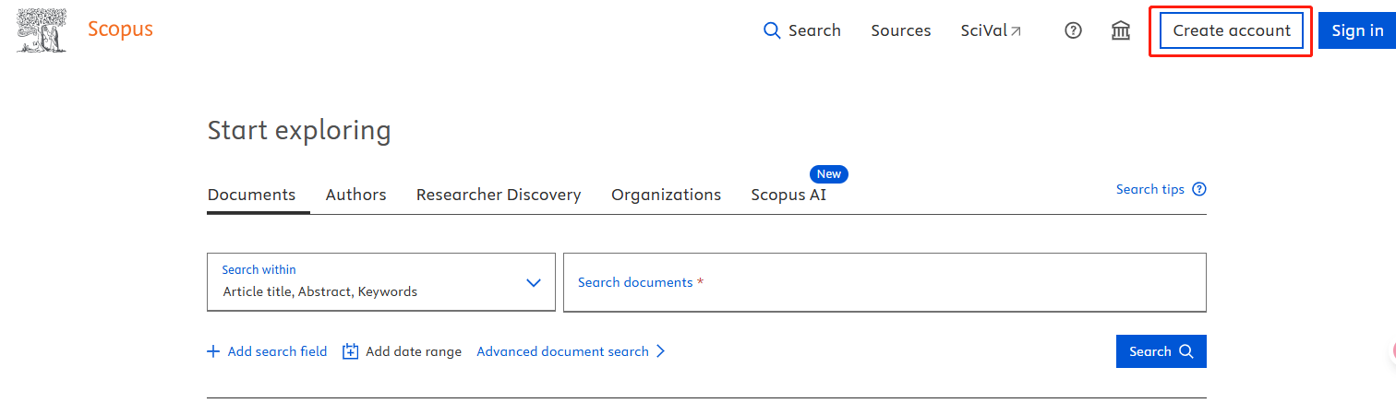1396x415 pixels.
Task: Expand the Search within dropdown
Action: 380,282
